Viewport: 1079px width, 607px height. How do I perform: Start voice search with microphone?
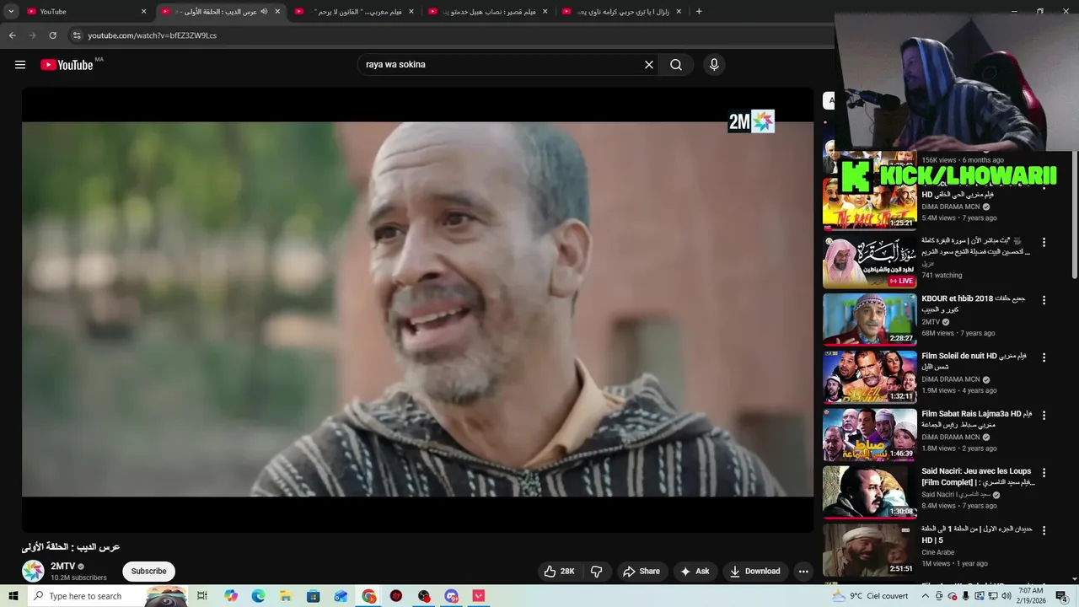(714, 65)
